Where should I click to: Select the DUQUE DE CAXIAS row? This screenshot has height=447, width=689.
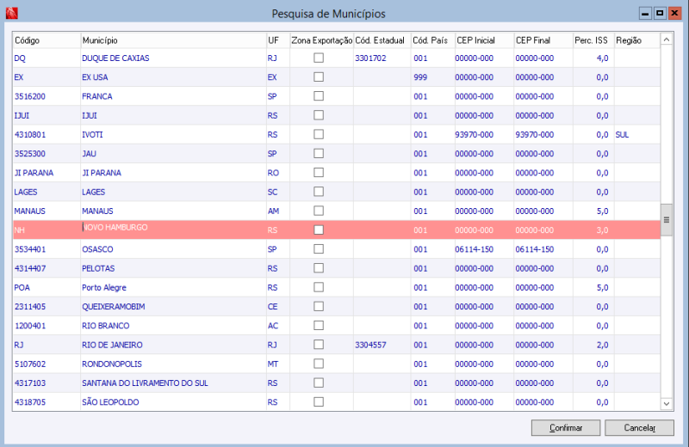tap(337, 58)
